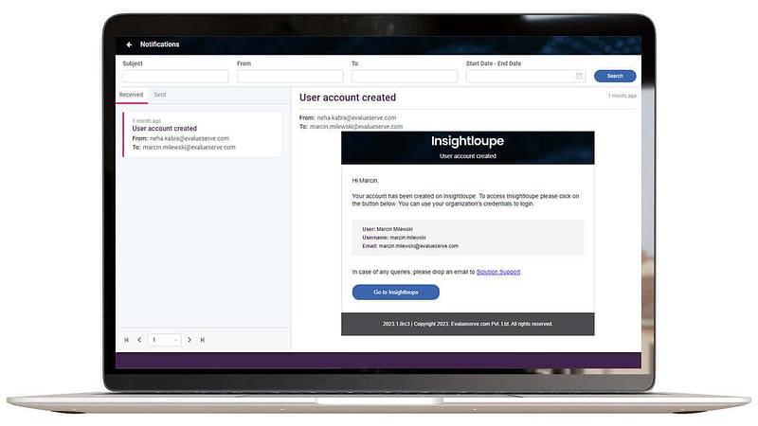Click sender neha.kabra@evalueserve.com in message header

(357, 117)
